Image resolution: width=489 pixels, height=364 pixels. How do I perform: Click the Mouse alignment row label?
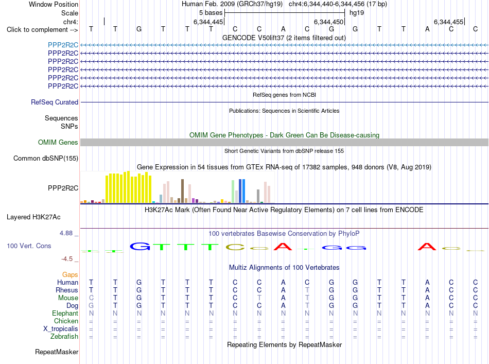tap(68, 298)
